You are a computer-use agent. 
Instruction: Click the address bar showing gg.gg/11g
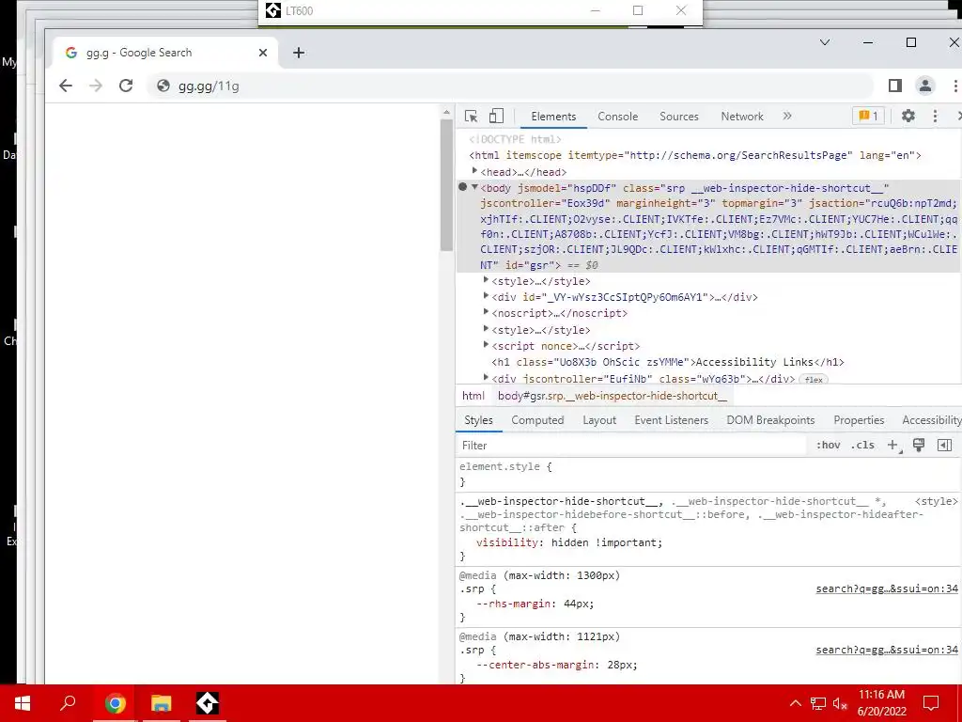(509, 86)
